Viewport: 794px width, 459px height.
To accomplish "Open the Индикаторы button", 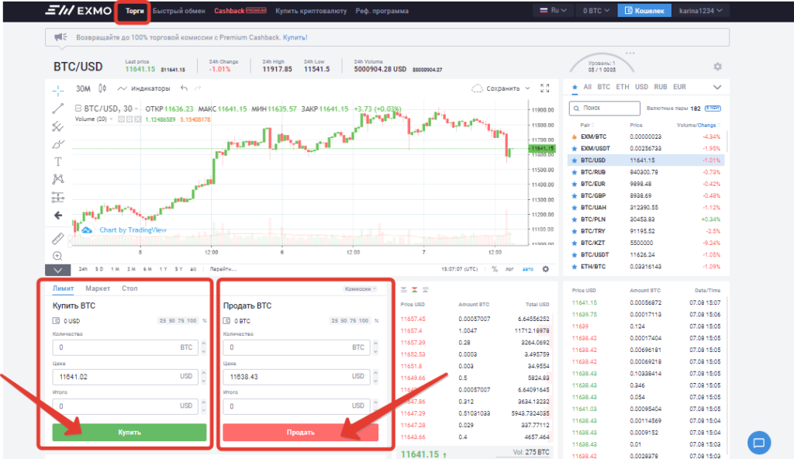I will (143, 88).
